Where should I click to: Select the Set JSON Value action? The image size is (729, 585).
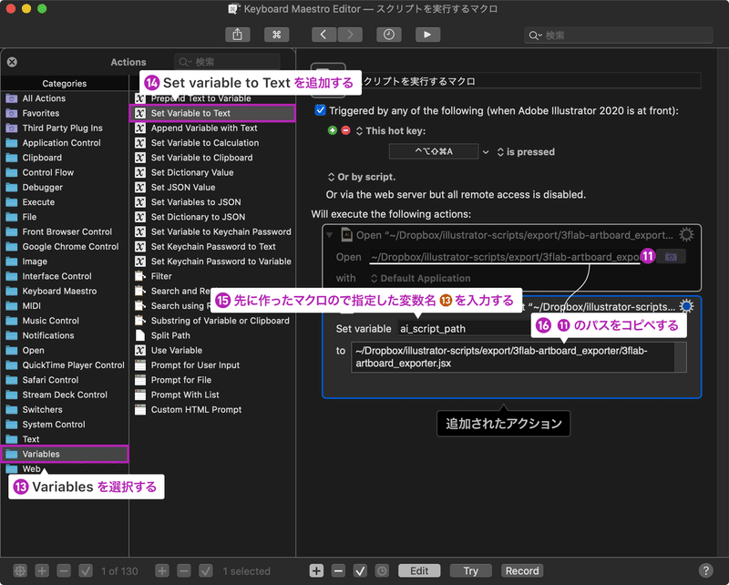click(x=212, y=188)
